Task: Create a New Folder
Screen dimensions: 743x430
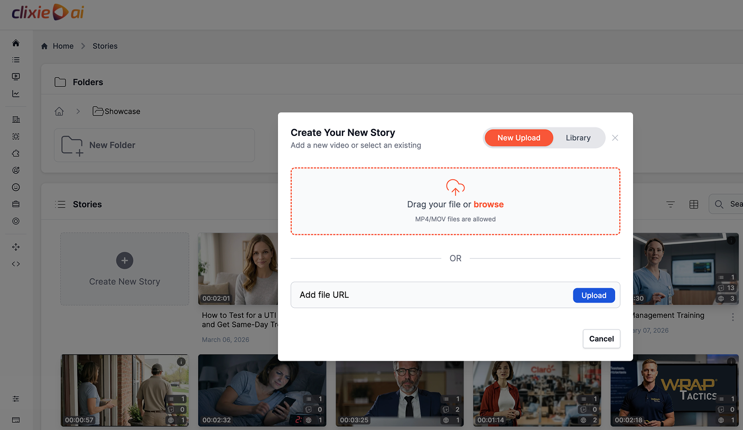Action: [154, 145]
